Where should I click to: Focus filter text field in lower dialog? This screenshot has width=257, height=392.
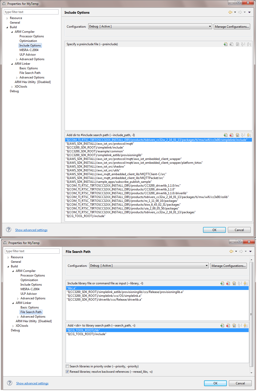32,251
